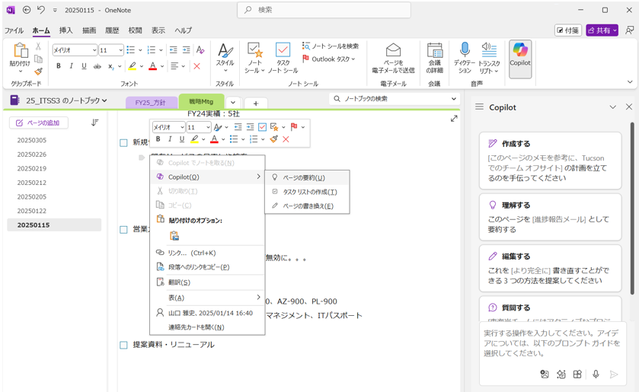Screen dimensions: 639x392
Task: Open 会議の詳細 meeting details
Action: [434, 58]
